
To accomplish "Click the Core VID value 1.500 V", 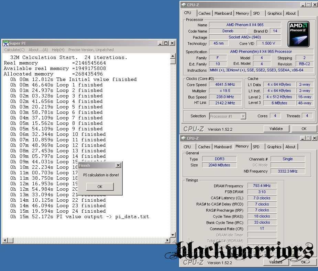I will click(x=268, y=43).
